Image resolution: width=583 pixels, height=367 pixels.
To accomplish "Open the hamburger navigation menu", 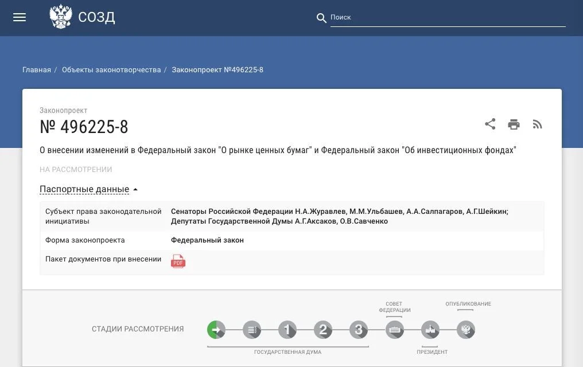I will [20, 17].
